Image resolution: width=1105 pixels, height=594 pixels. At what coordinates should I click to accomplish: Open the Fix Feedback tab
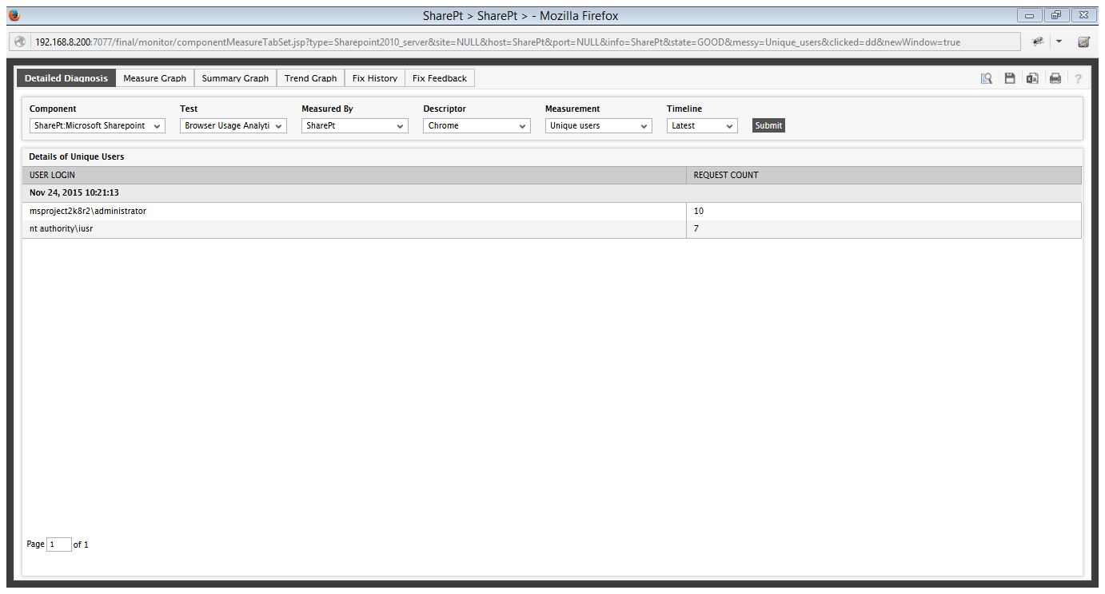440,78
